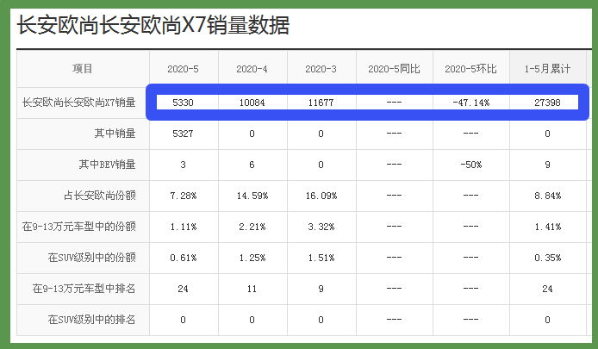
Task: Select the 2020-5同比 column header
Action: click(394, 69)
